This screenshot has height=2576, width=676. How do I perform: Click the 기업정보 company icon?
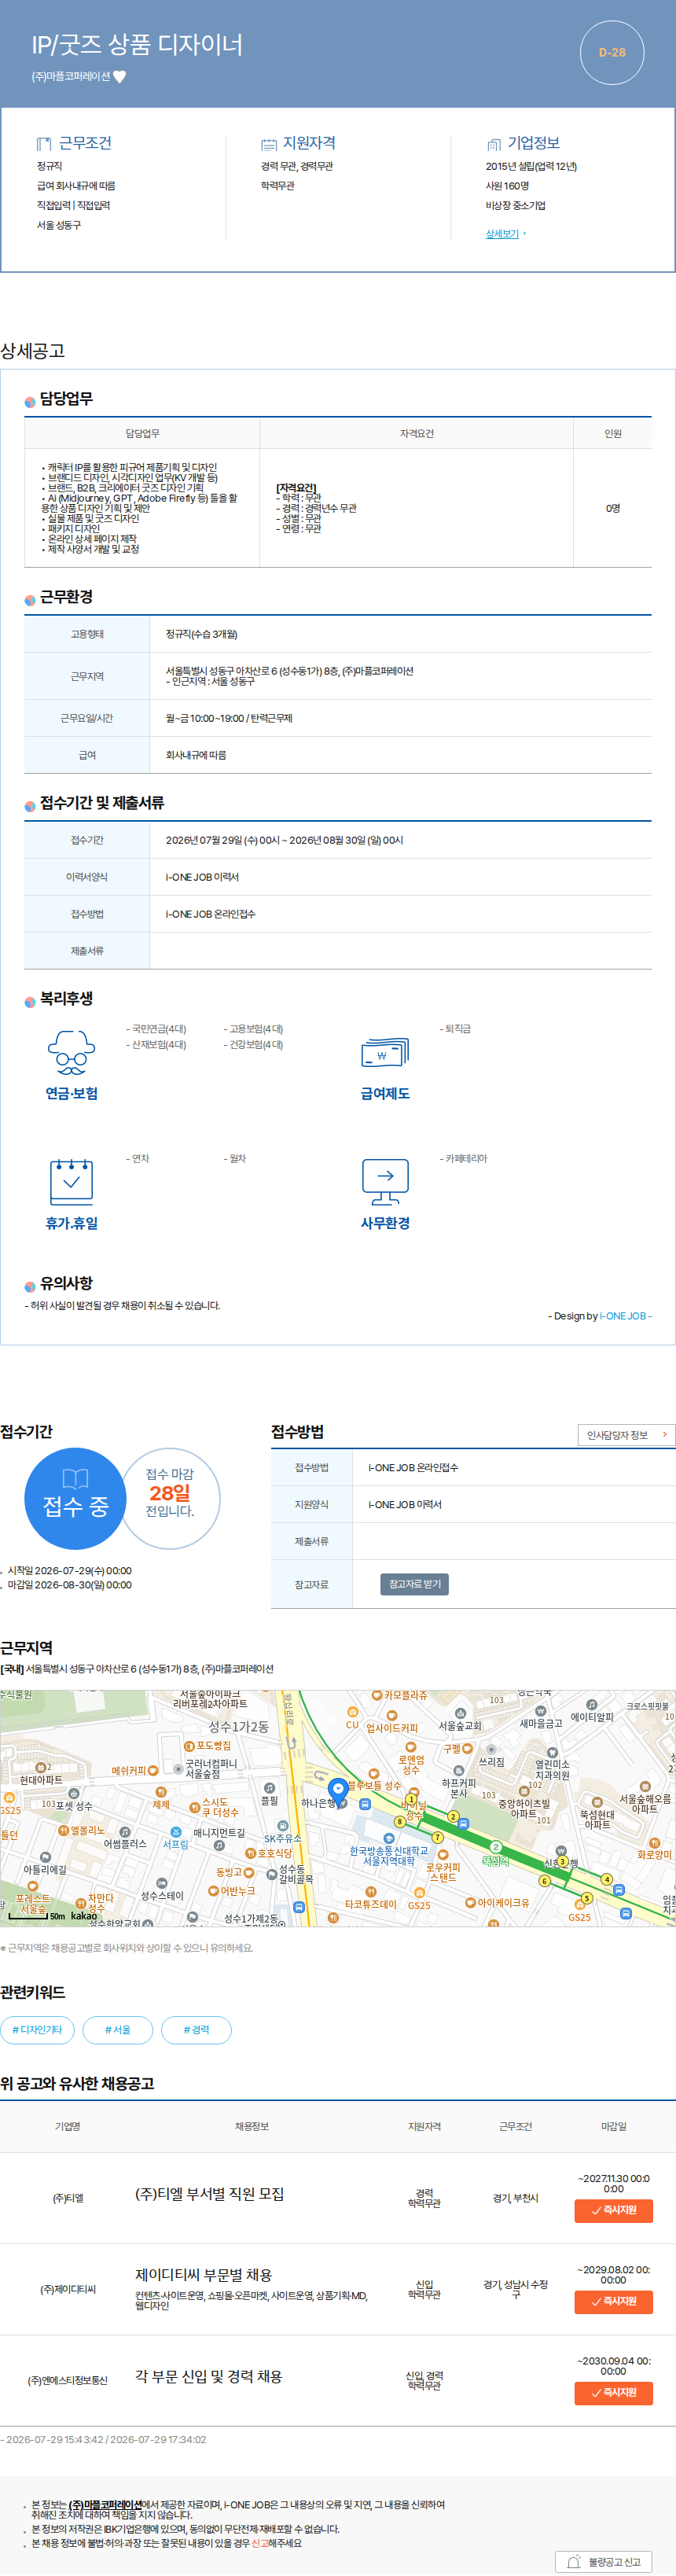494,144
